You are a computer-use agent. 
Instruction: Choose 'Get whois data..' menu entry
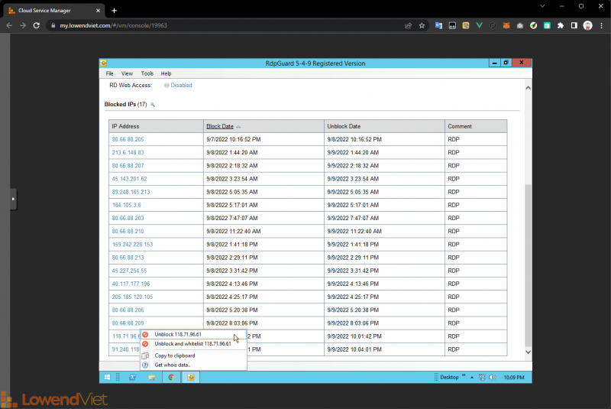193,365
